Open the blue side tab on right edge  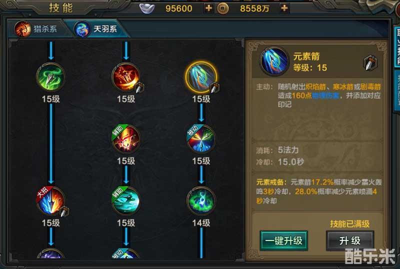coord(397,46)
